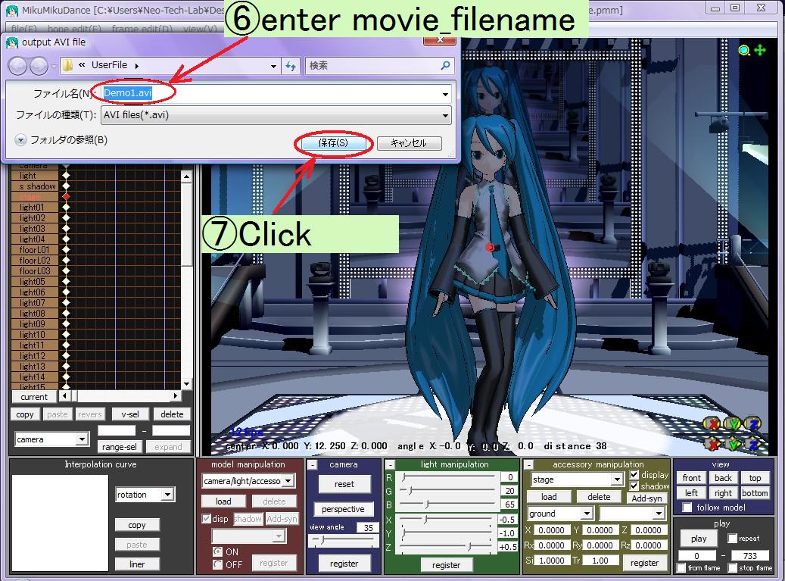Click the s shadow track label

(34, 186)
